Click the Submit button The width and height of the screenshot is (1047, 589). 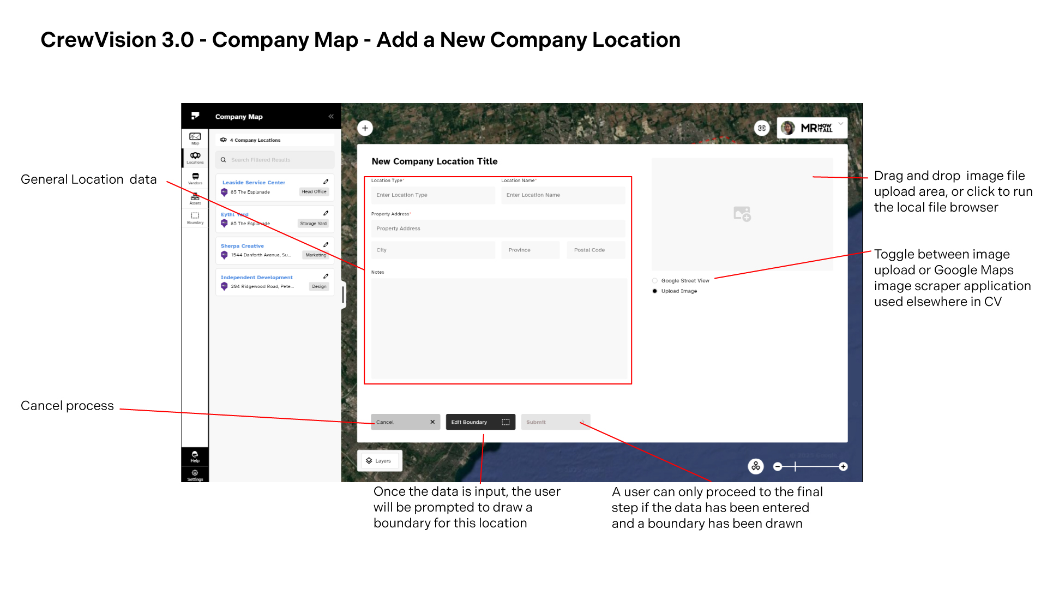pyautogui.click(x=556, y=422)
